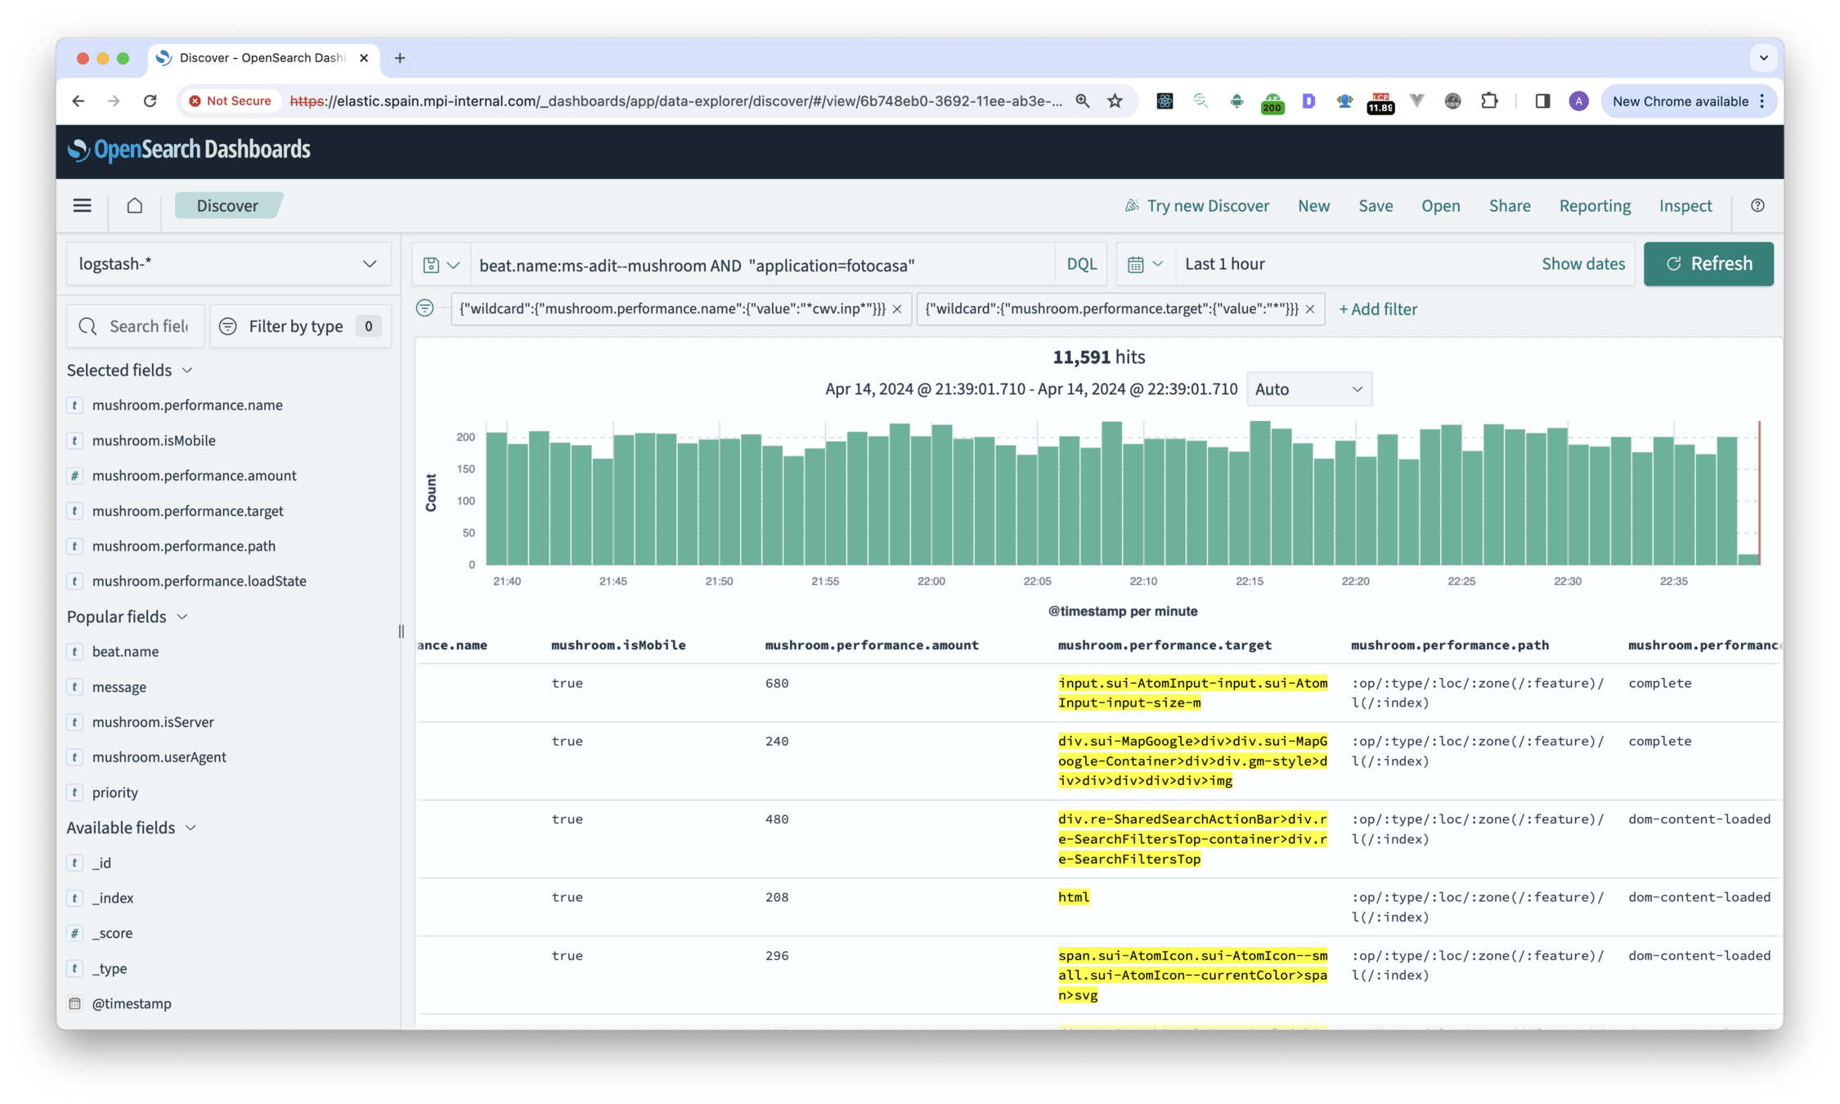Open the hamburger navigation menu
The image size is (1840, 1104).
82,205
